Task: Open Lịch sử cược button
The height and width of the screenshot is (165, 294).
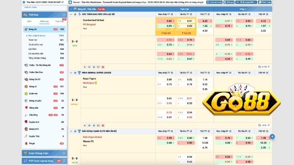Action: click(x=214, y=2)
